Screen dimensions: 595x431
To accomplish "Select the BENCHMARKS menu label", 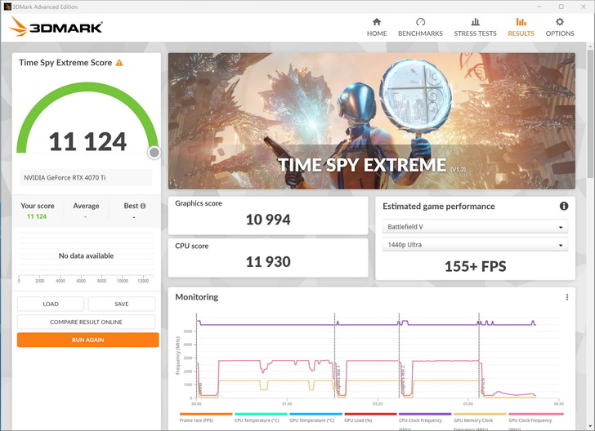I will tap(420, 33).
